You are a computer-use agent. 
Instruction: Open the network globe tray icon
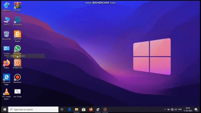[x=172, y=110]
